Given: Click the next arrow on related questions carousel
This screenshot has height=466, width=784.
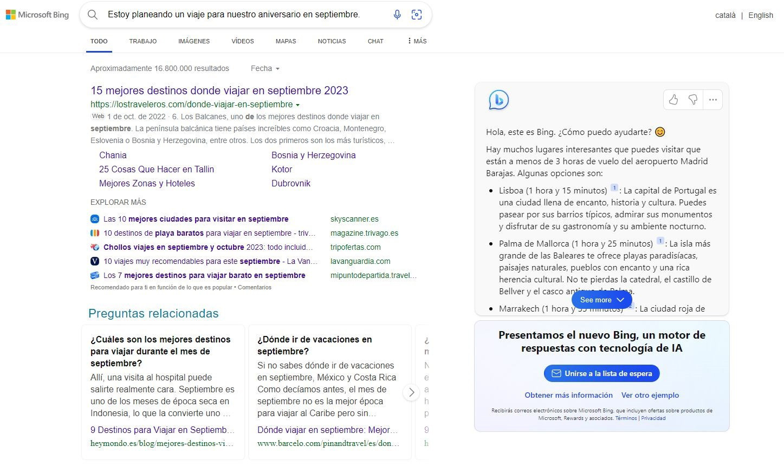Looking at the screenshot, I should tap(411, 392).
